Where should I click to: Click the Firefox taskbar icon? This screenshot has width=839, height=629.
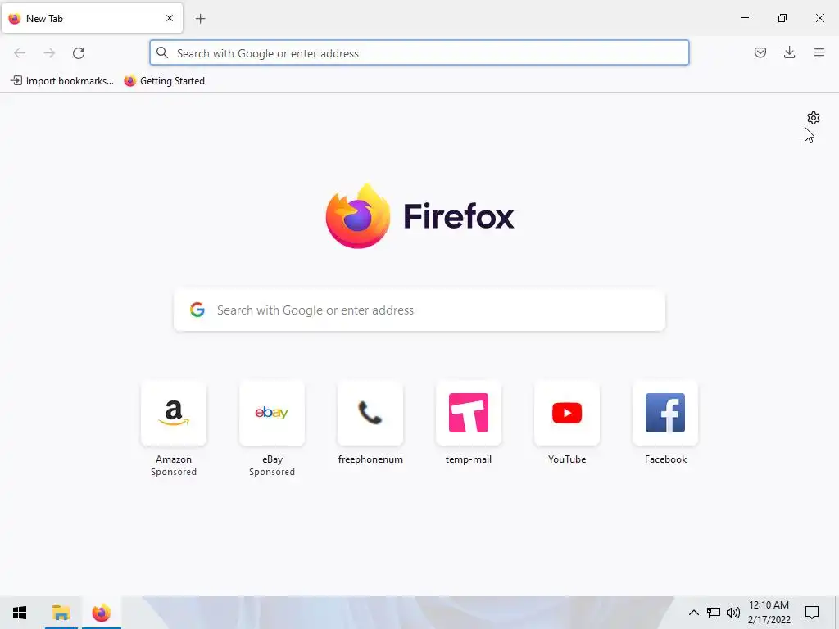pos(101,613)
